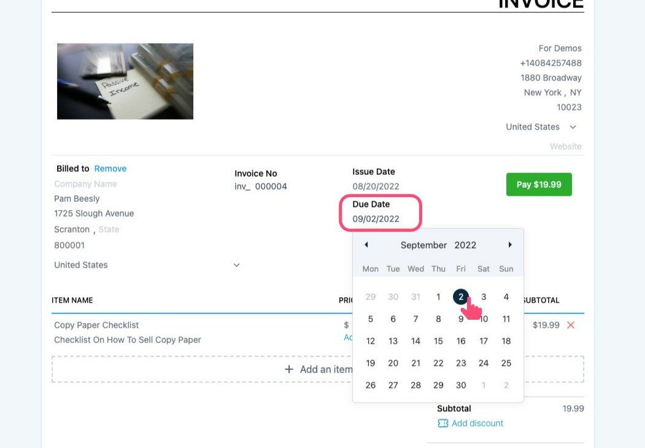Image resolution: width=645 pixels, height=448 pixels.
Task: Click the Add an item button
Action: (317, 369)
